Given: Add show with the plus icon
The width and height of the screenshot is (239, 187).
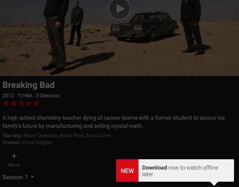Looking at the screenshot, I should [x=14, y=156].
